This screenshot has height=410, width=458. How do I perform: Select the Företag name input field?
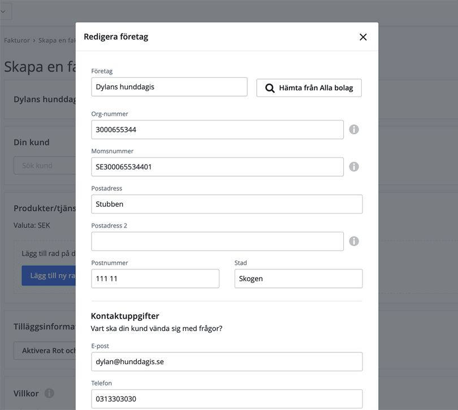(169, 87)
